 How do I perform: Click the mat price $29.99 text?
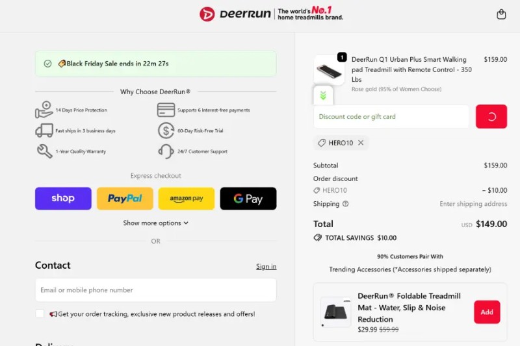coord(367,329)
